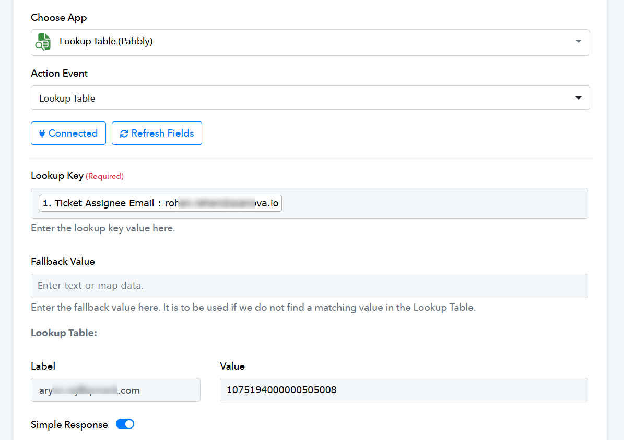
Task: Expand the Choose App dropdown arrow
Action: click(x=578, y=42)
